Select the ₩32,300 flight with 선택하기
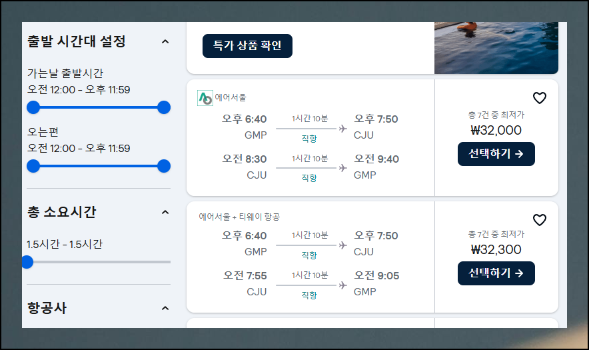 coord(496,273)
